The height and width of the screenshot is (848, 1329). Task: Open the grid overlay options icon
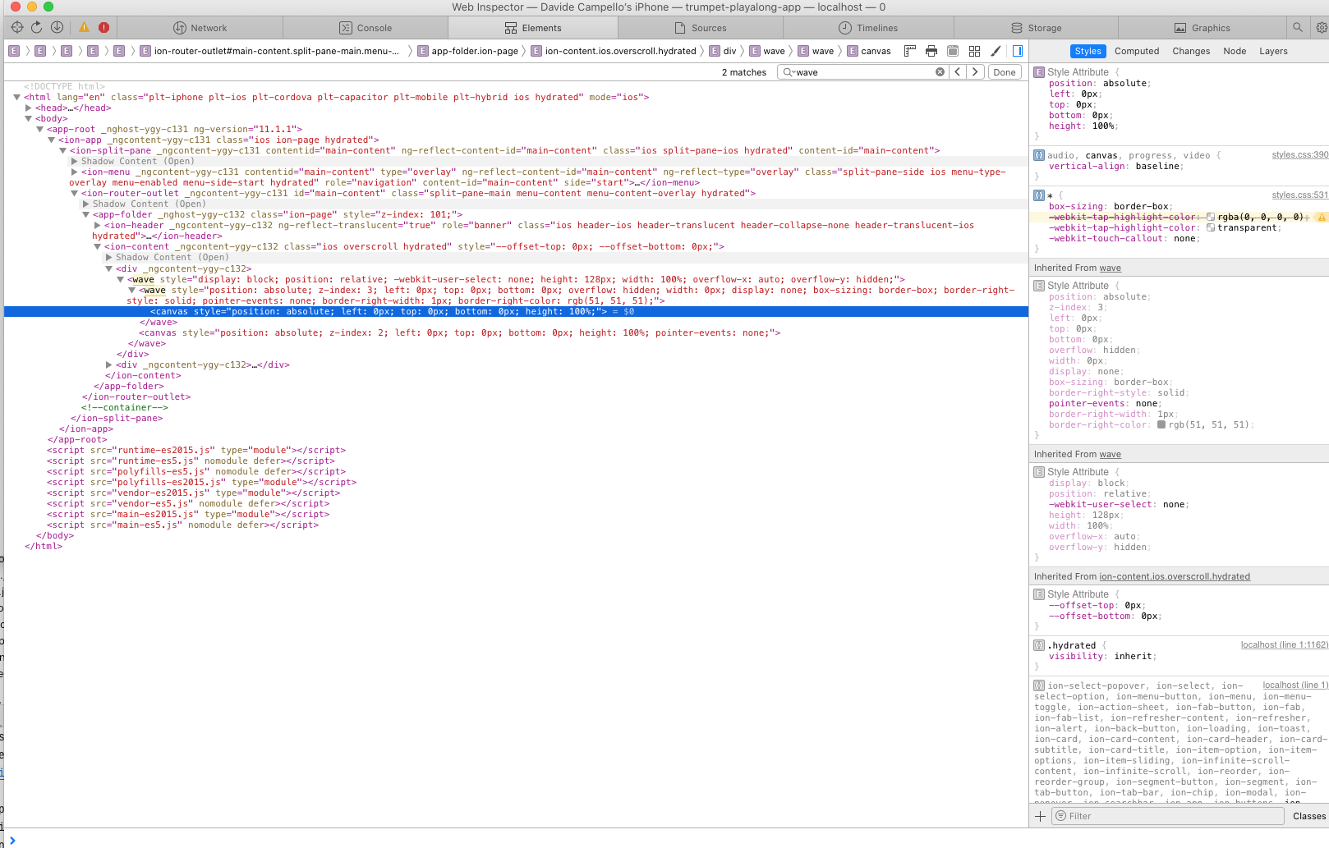tap(974, 51)
